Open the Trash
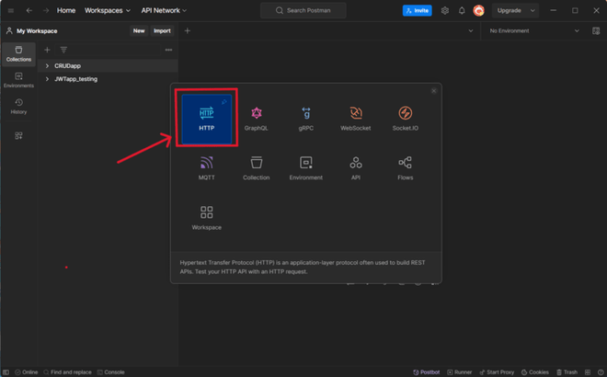The image size is (607, 377). (x=567, y=372)
